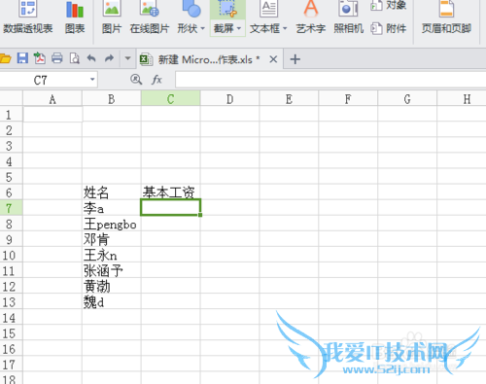The width and height of the screenshot is (486, 384).
Task: Click the Name Box showing C7
Action: click(45, 80)
